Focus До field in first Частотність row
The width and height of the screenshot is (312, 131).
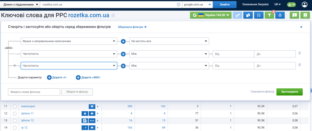pyautogui.click(x=275, y=54)
